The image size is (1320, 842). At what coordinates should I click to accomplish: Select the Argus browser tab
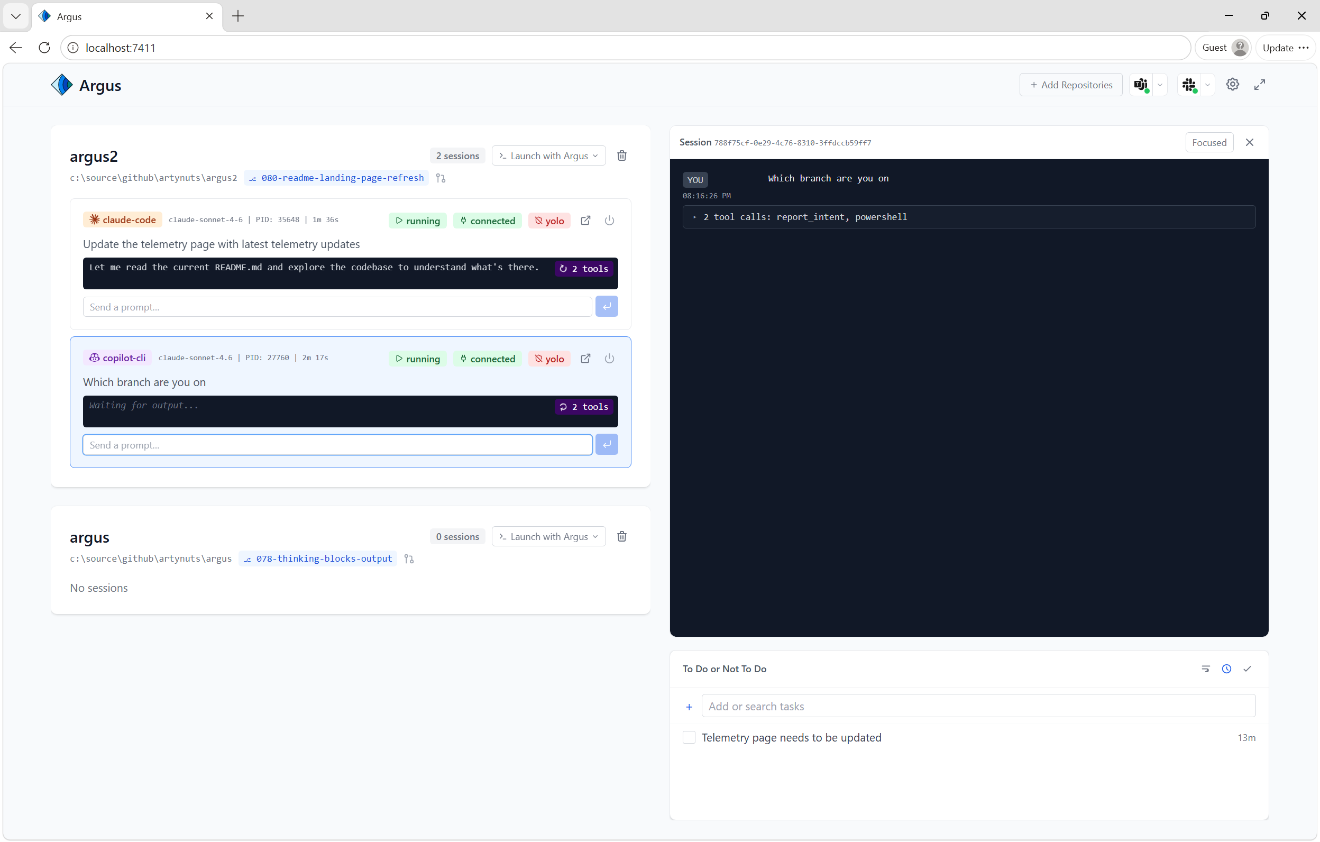coord(126,16)
